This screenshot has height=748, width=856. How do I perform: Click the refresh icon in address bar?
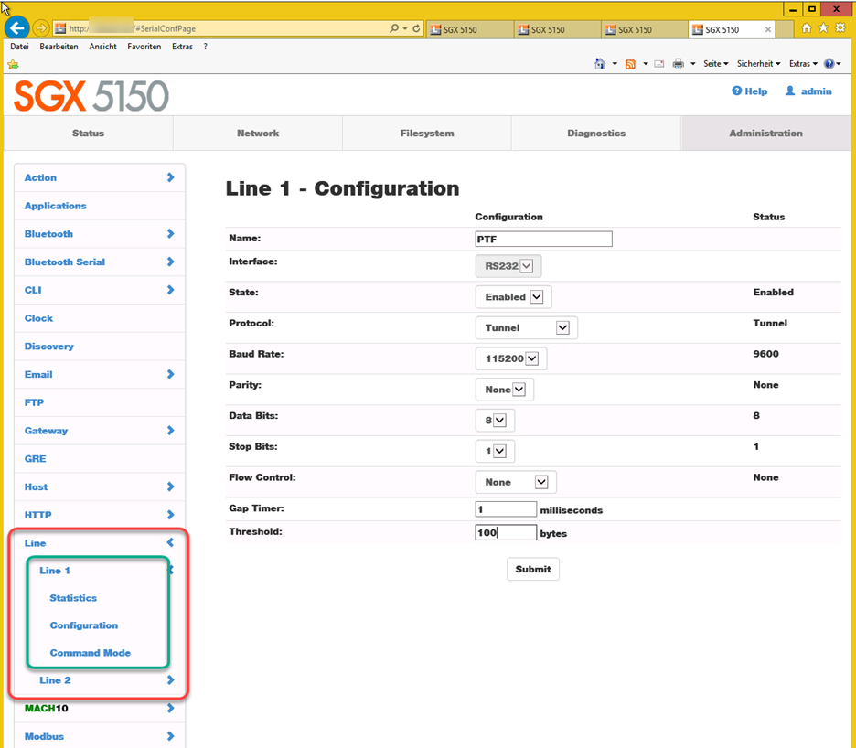(x=416, y=28)
